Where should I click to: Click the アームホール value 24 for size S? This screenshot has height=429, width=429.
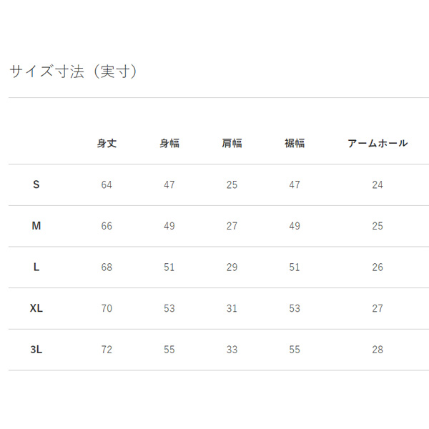click(378, 185)
